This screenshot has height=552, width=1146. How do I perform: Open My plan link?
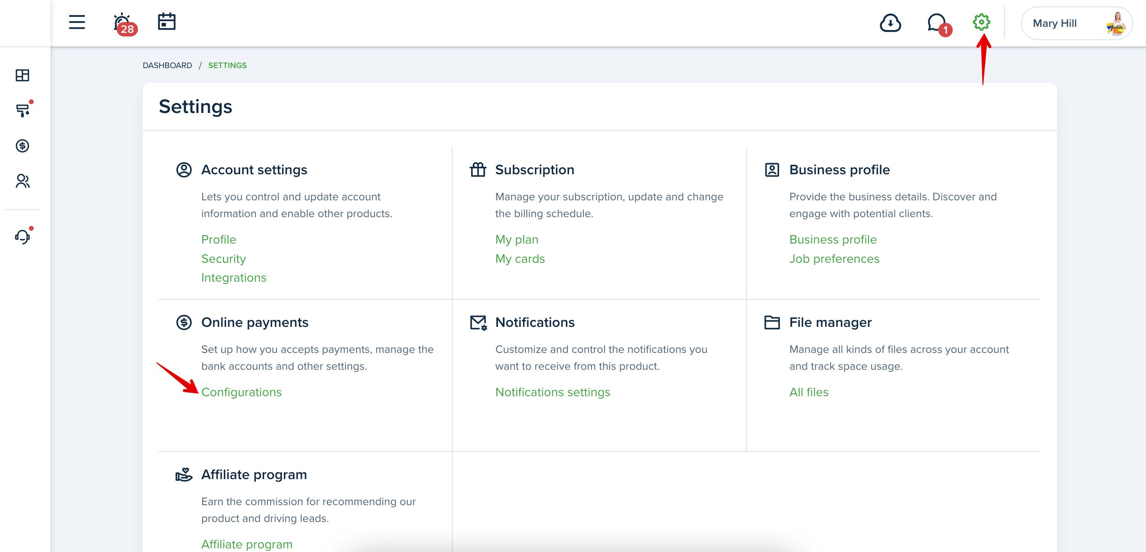pyautogui.click(x=516, y=240)
